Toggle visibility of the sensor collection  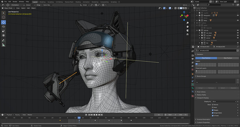(x=238, y=38)
